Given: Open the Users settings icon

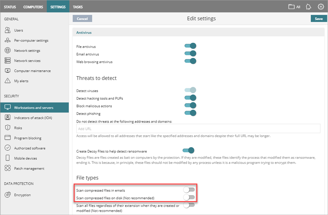Looking at the screenshot, I should 8,30.
